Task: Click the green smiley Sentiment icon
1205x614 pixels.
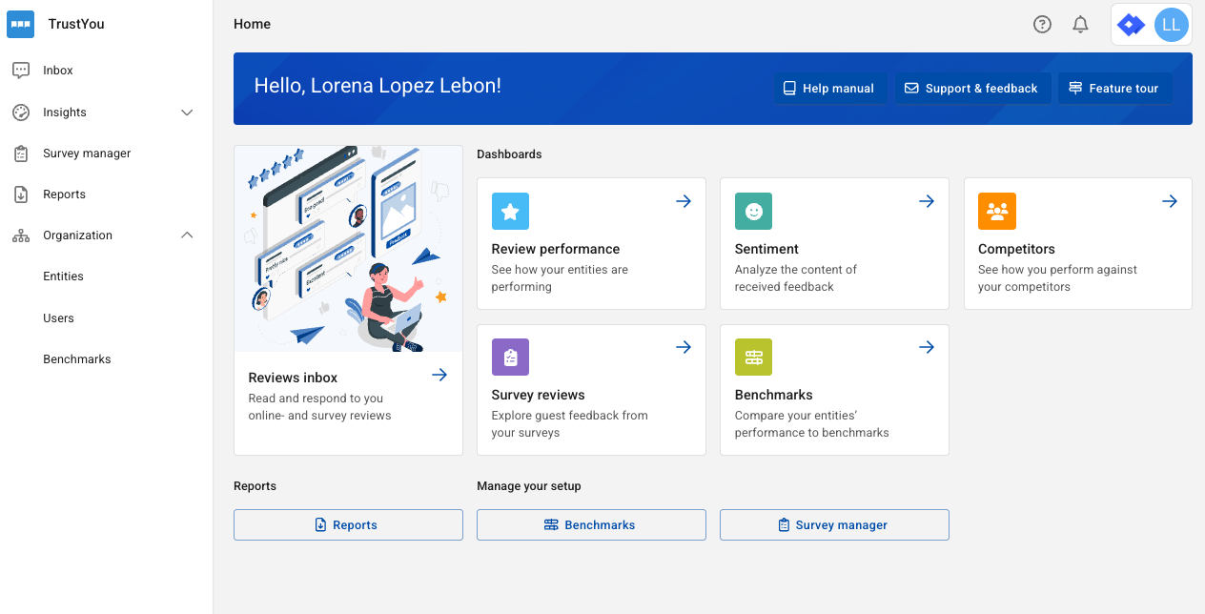Action: click(x=753, y=211)
